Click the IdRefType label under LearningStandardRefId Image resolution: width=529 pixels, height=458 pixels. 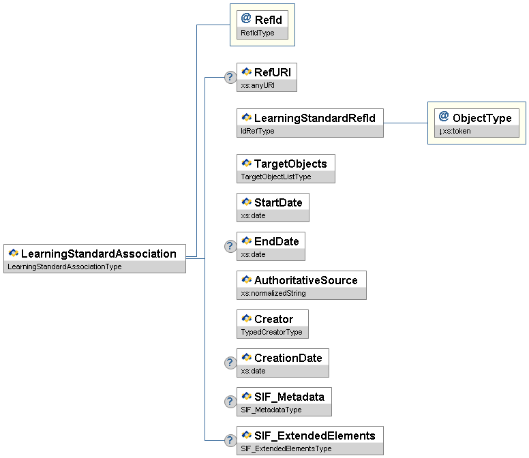click(x=258, y=131)
